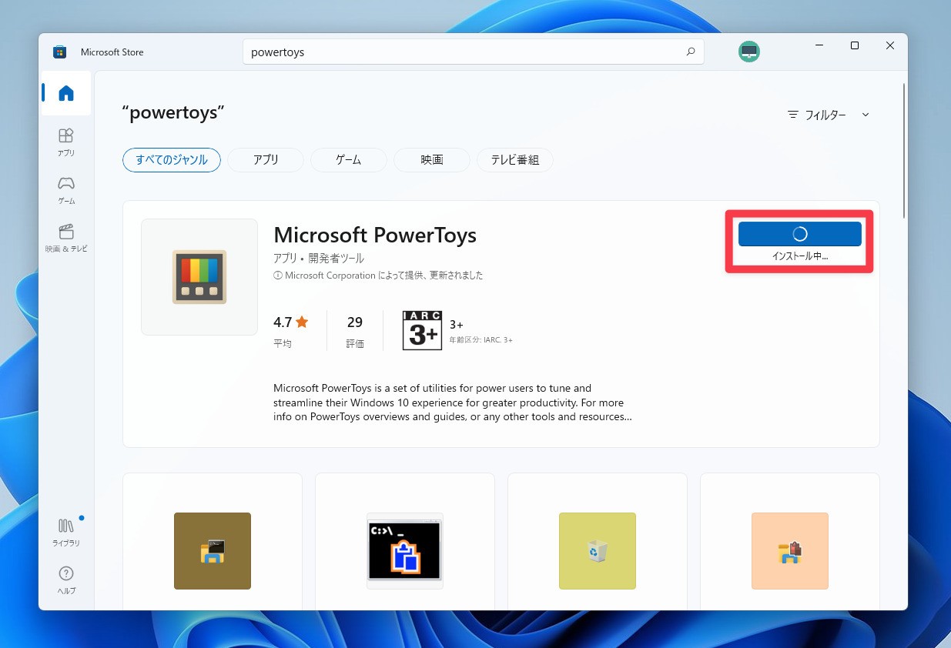Screen dimensions: 951x648
Task: Open the ゲーム section in the sidebar
Action: [66, 189]
